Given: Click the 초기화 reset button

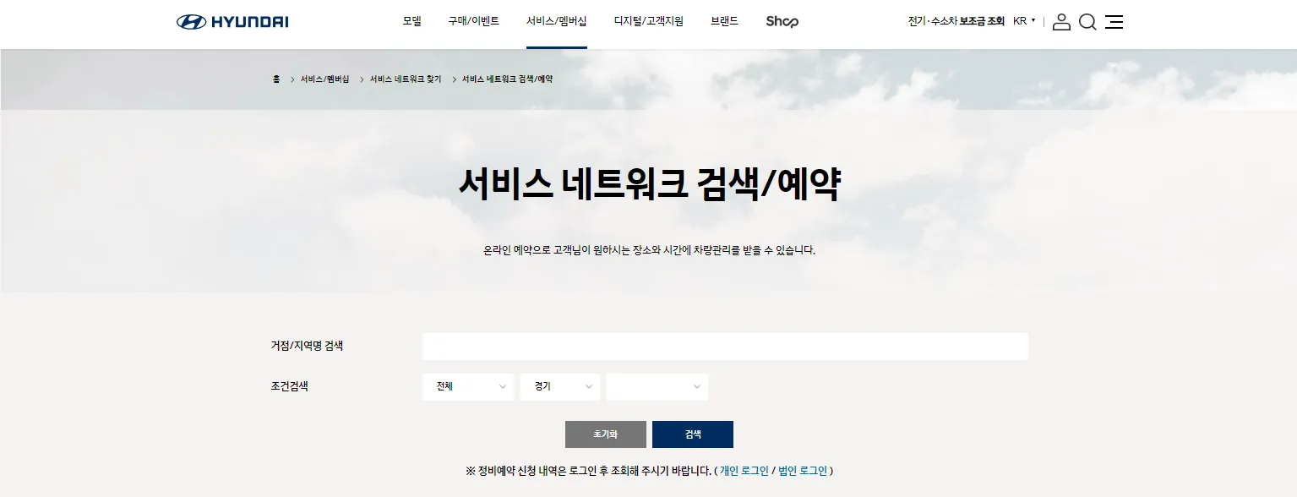Looking at the screenshot, I should coord(605,434).
